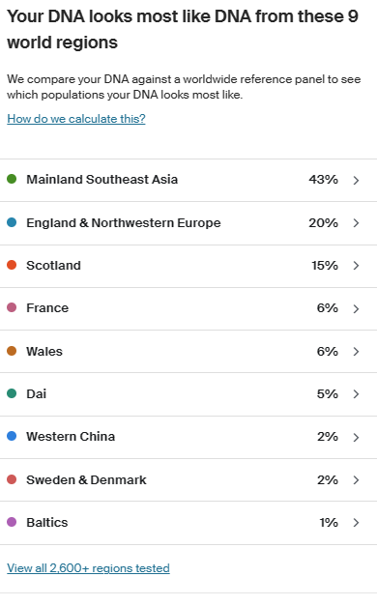Open the Scotland row chevron arrow
This screenshot has width=377, height=606.
356,266
